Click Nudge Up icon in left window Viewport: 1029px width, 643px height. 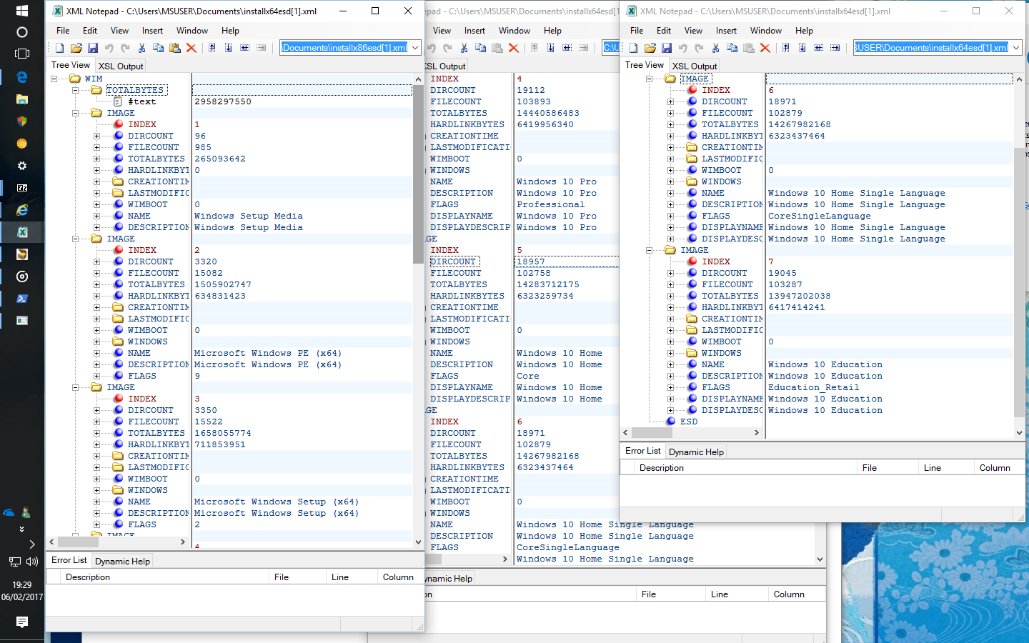pos(212,48)
